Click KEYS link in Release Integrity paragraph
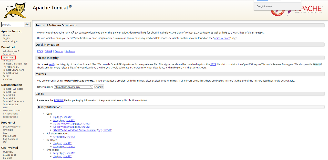 click(213, 64)
